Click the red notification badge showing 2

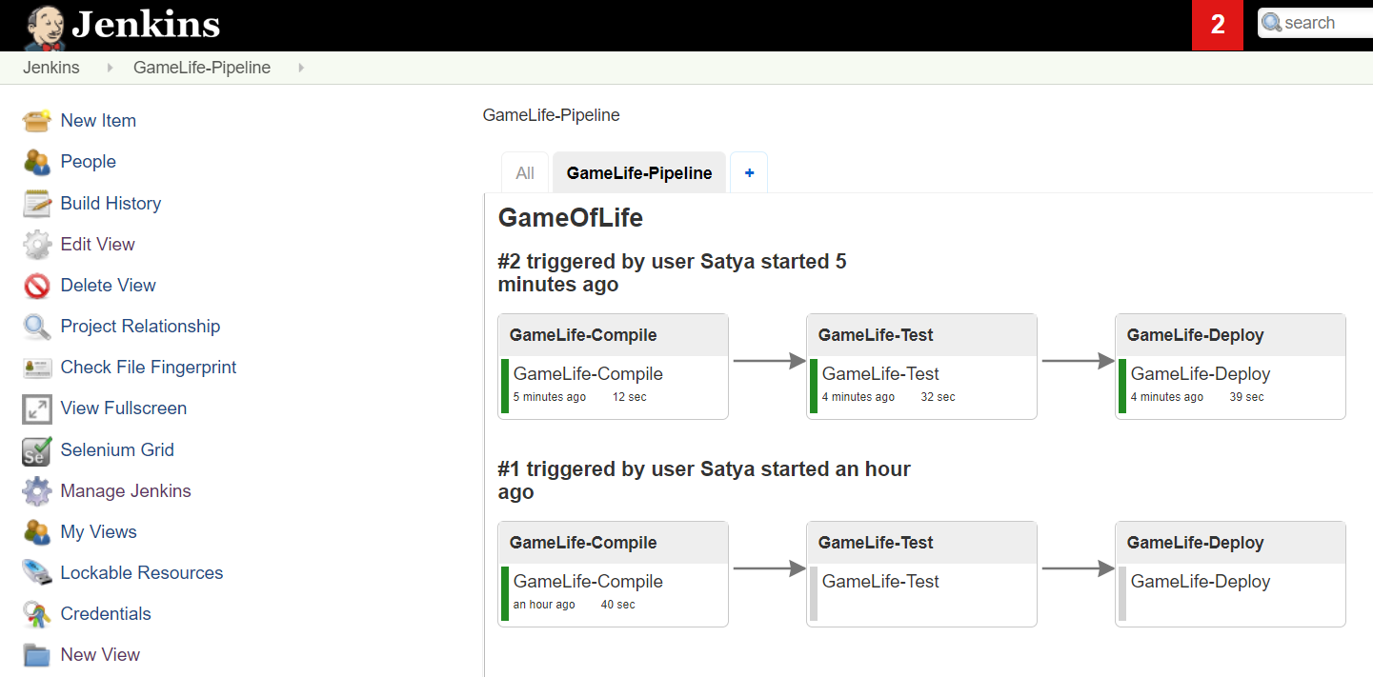(x=1218, y=25)
